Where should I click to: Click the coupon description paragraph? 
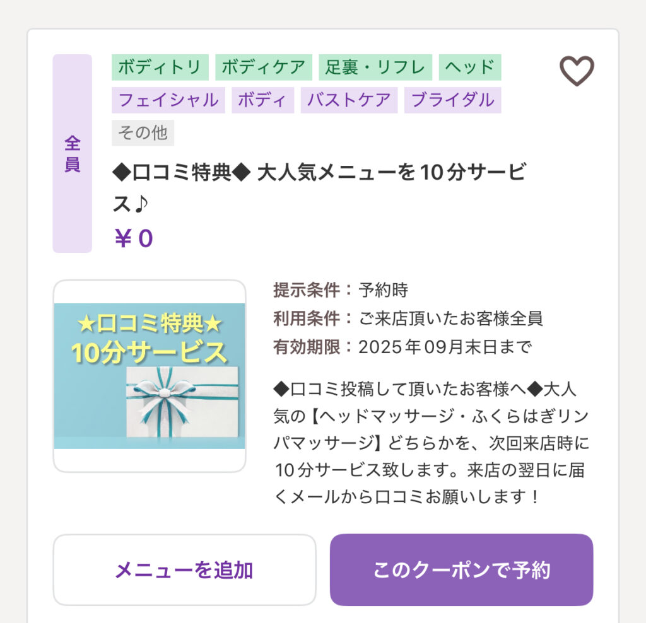click(432, 443)
